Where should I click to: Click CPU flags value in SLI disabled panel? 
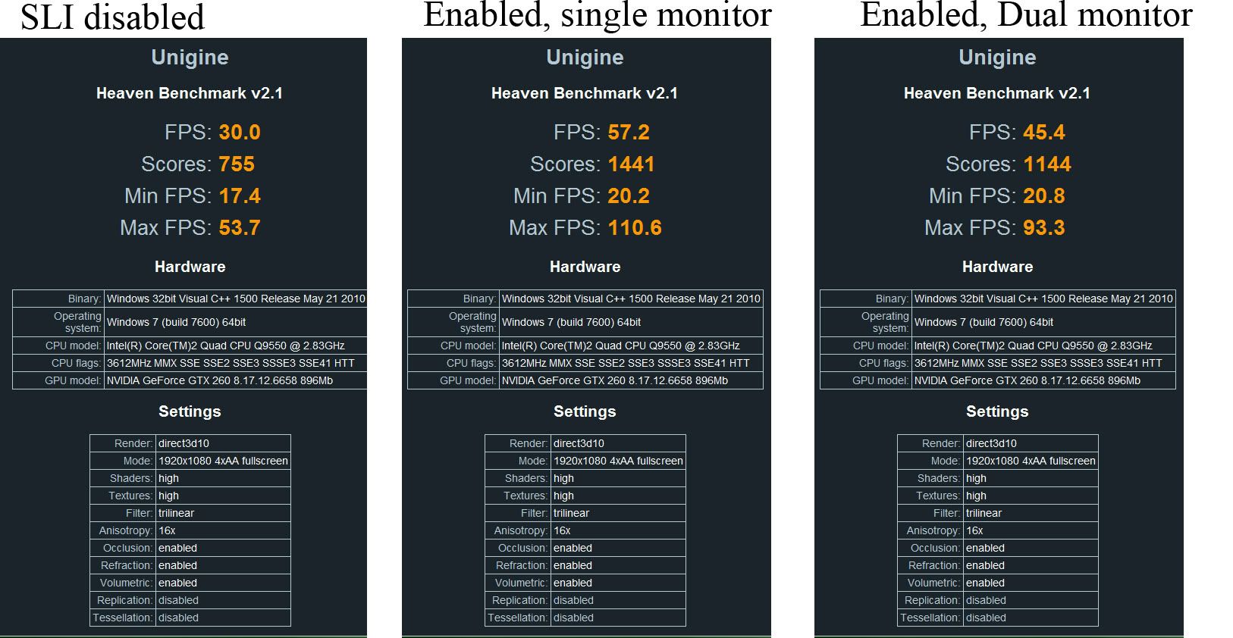coord(231,363)
